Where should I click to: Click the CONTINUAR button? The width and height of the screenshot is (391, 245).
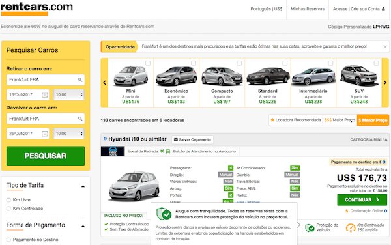(362, 200)
